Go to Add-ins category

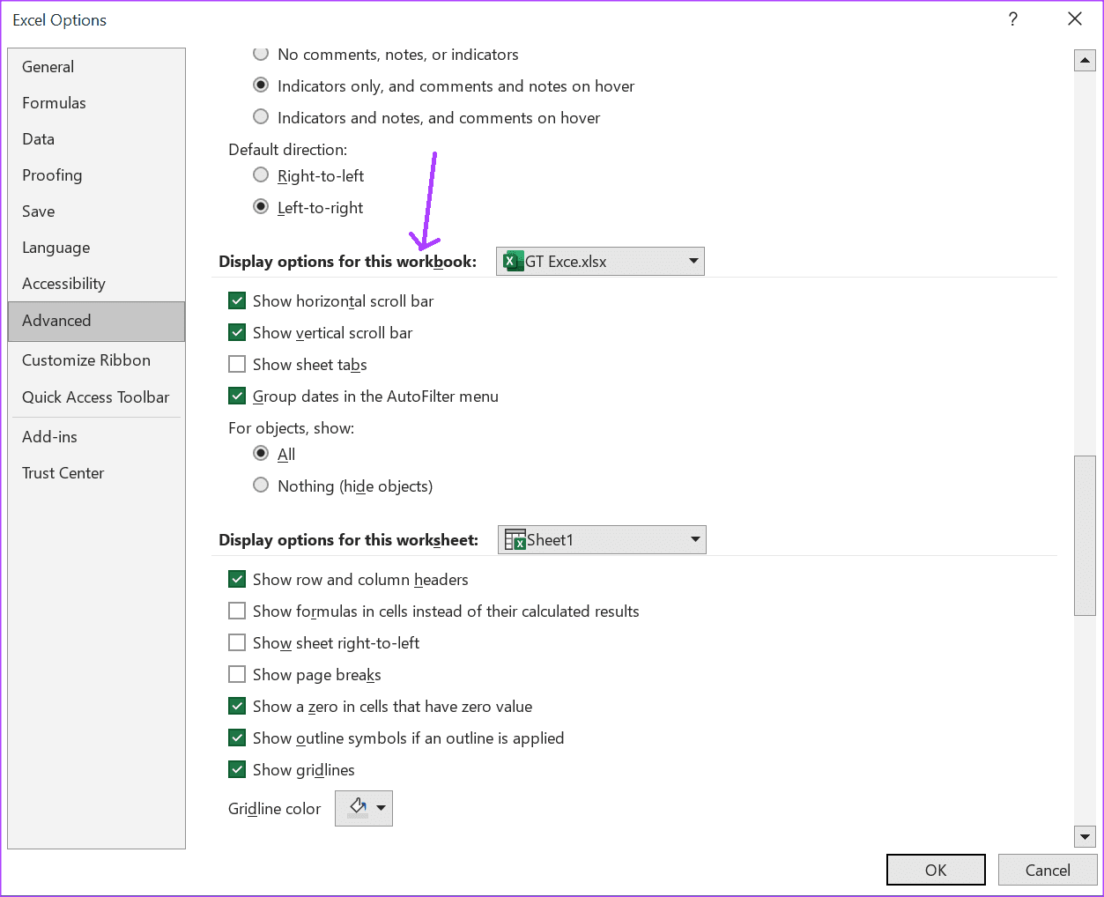[96, 437]
